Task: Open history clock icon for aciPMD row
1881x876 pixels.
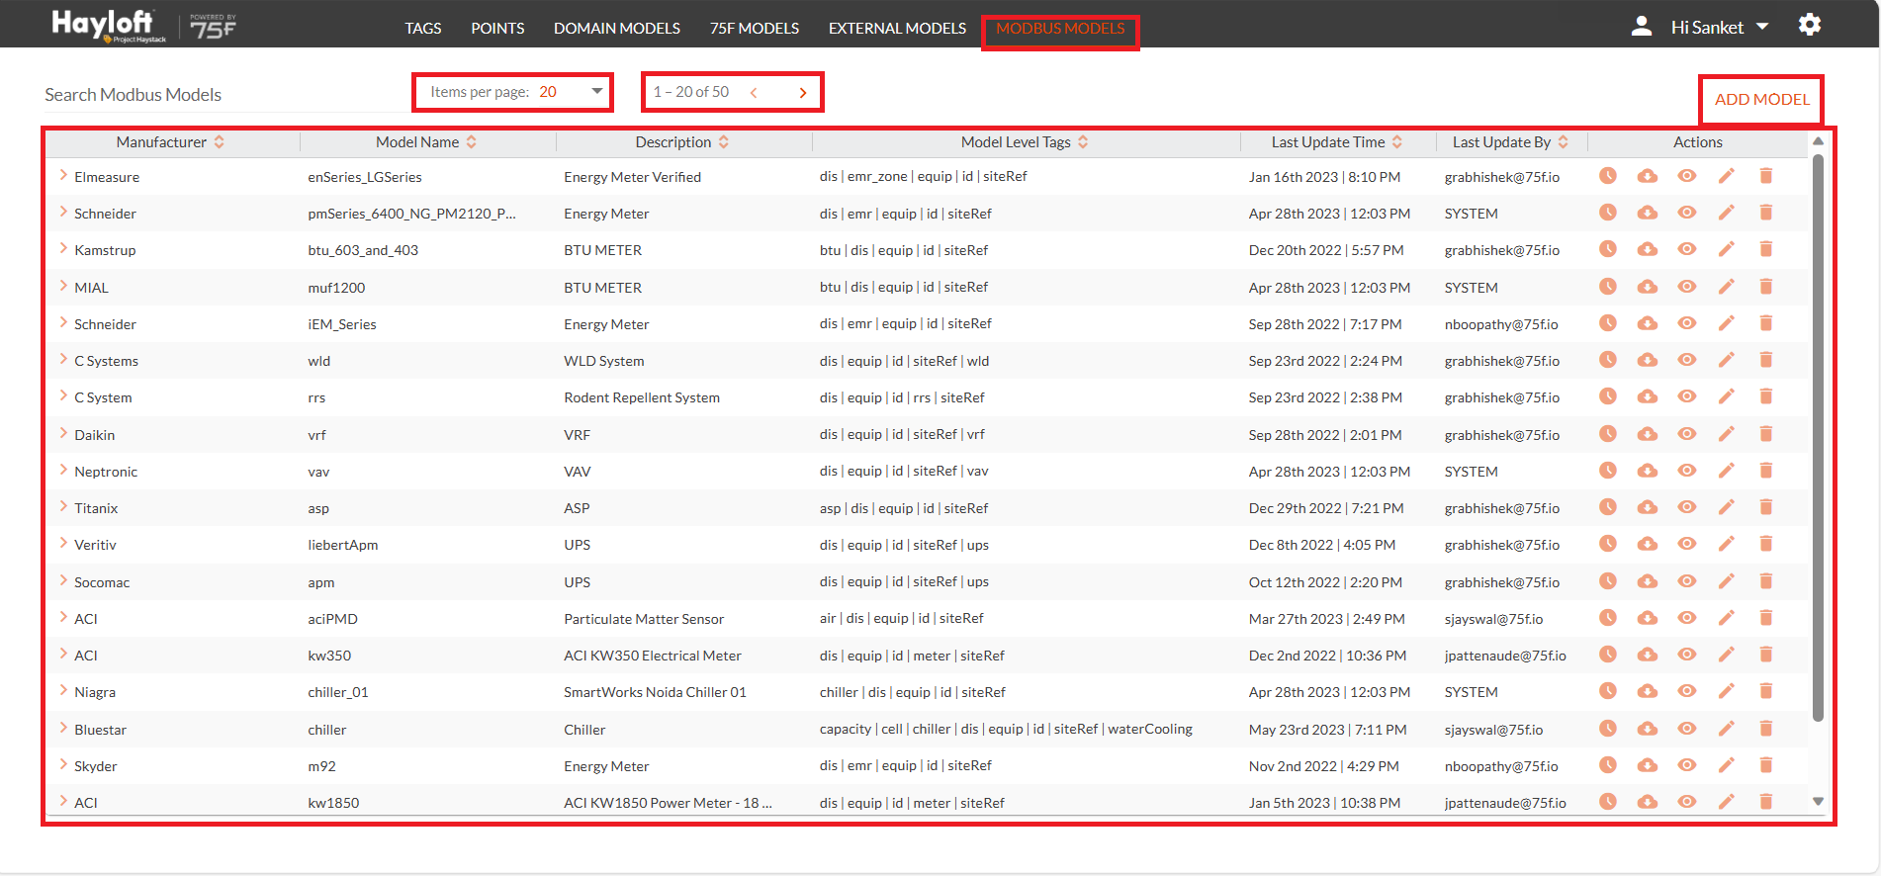Action: [x=1608, y=618]
